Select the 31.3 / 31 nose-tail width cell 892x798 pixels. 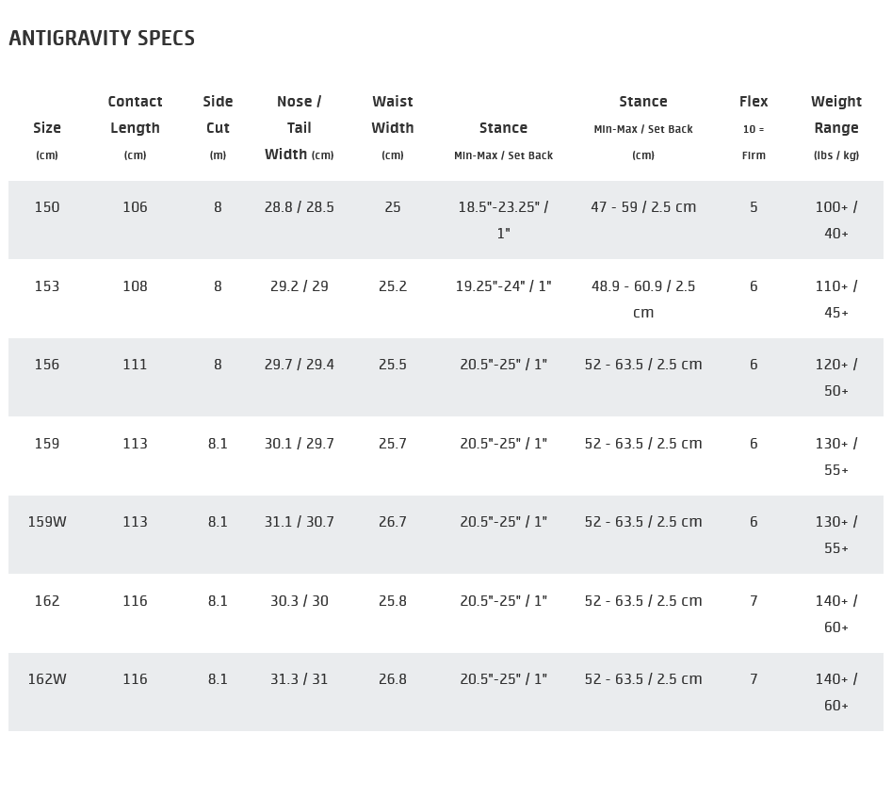(300, 679)
